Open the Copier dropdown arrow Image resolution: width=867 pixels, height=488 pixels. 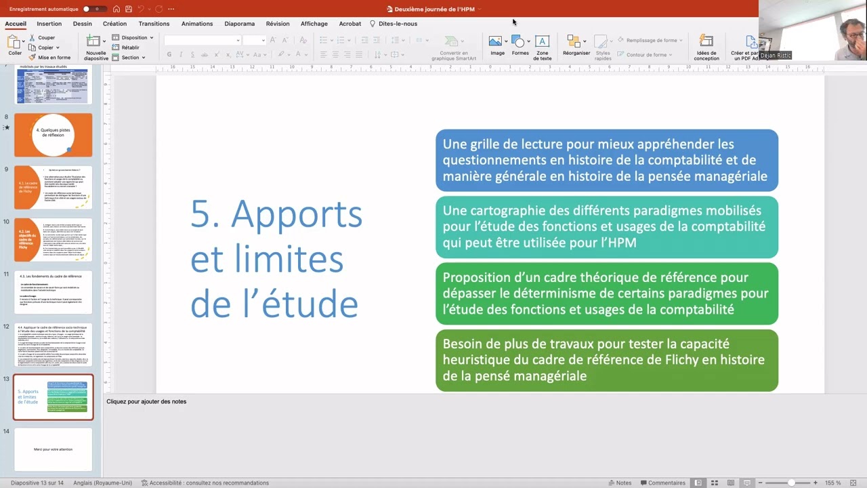[x=58, y=48]
